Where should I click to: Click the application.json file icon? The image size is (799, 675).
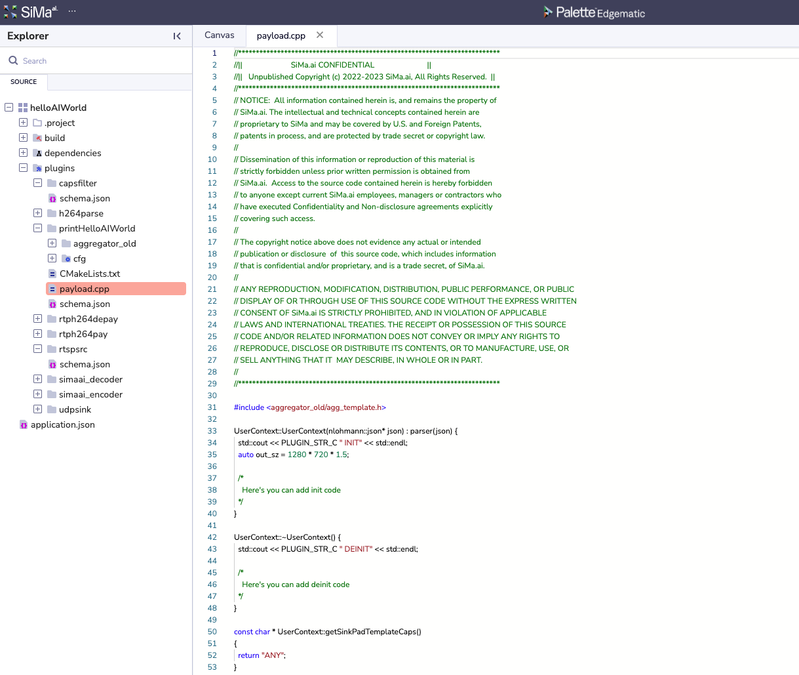24,425
